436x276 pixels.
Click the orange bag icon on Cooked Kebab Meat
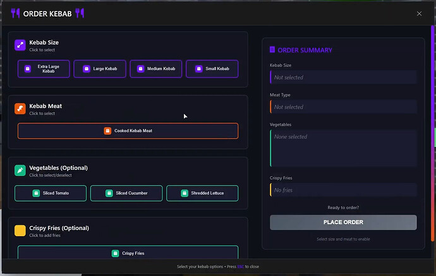click(107, 131)
